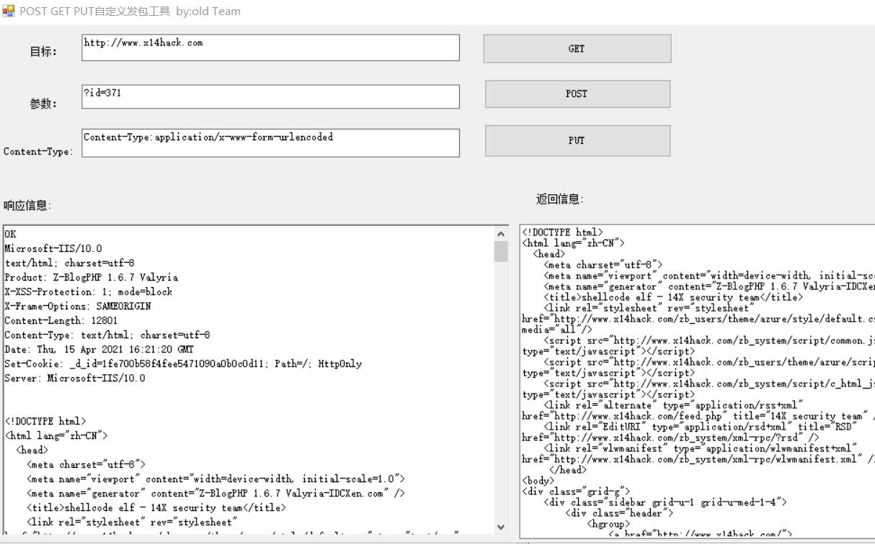Image resolution: width=875 pixels, height=544 pixels.
Task: Click the response panel scrollbar thumb
Action: click(x=502, y=251)
